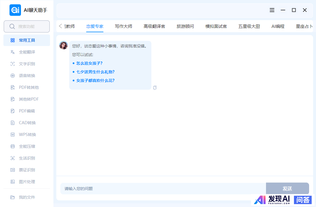Select 全能压缩 text in sidebar

[x=27, y=146]
